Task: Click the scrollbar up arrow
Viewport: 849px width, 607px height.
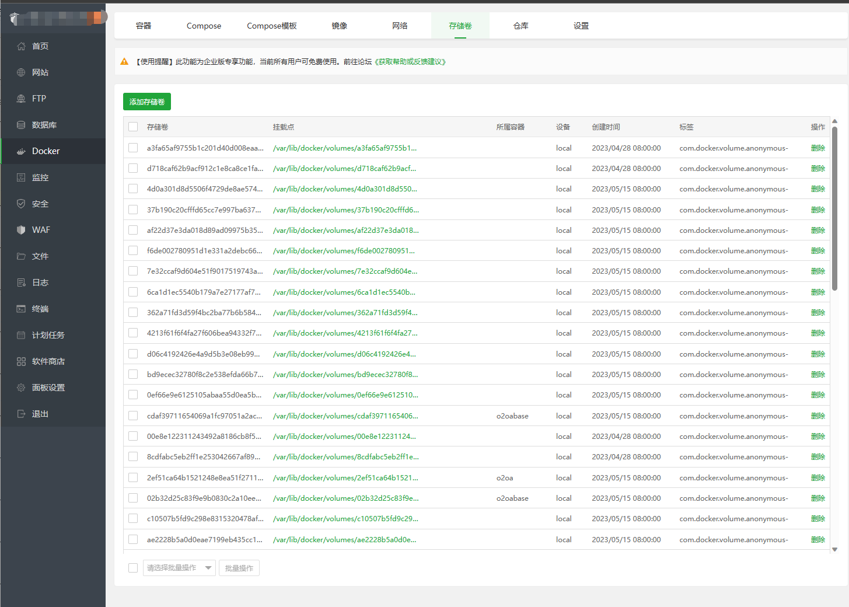Action: 834,121
